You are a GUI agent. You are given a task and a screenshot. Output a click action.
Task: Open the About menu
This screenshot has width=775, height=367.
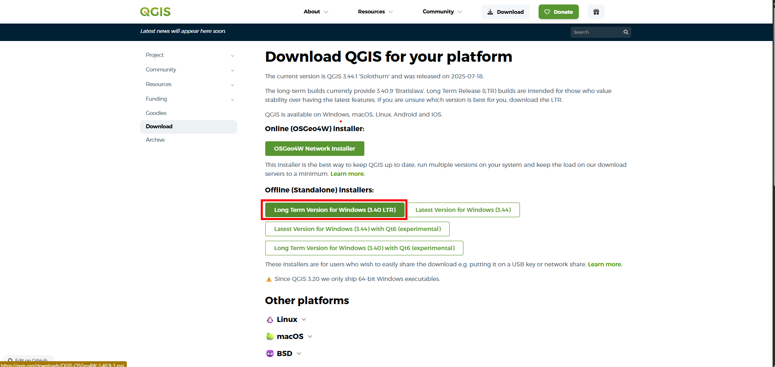(316, 12)
